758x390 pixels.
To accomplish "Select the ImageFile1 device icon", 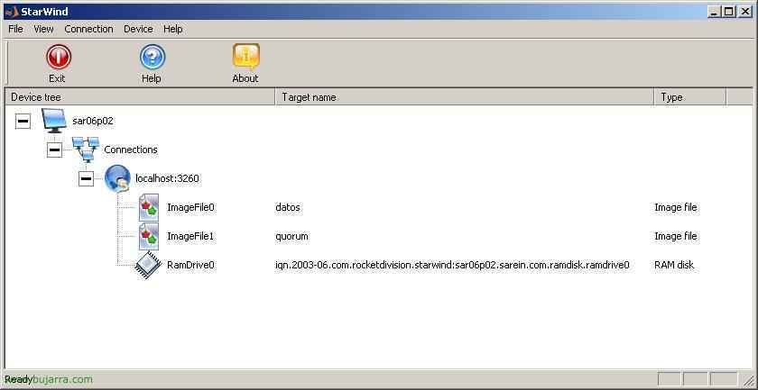I will click(x=149, y=237).
